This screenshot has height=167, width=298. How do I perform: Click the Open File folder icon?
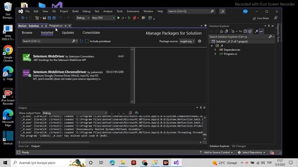point(44,18)
